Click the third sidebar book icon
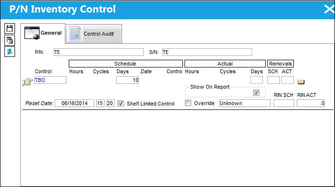The image size is (335, 187). click(10, 52)
